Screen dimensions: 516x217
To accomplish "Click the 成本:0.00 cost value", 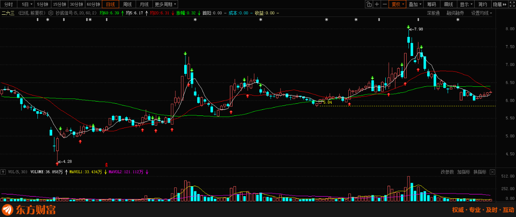I will tap(238, 13).
